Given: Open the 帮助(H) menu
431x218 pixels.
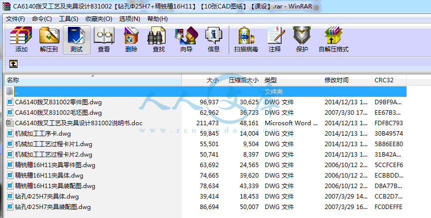Looking at the screenshot, I should pyautogui.click(x=157, y=19).
